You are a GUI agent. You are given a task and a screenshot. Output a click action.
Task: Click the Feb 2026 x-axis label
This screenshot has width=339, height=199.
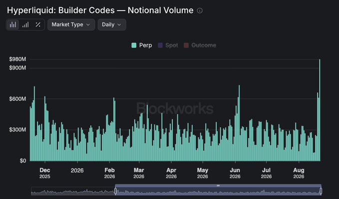tap(110, 173)
